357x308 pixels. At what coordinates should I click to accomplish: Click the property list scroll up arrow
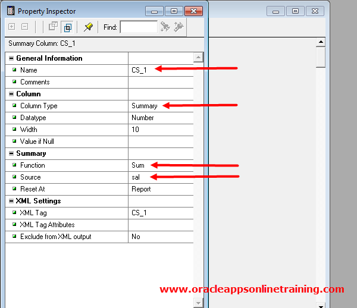(198, 57)
